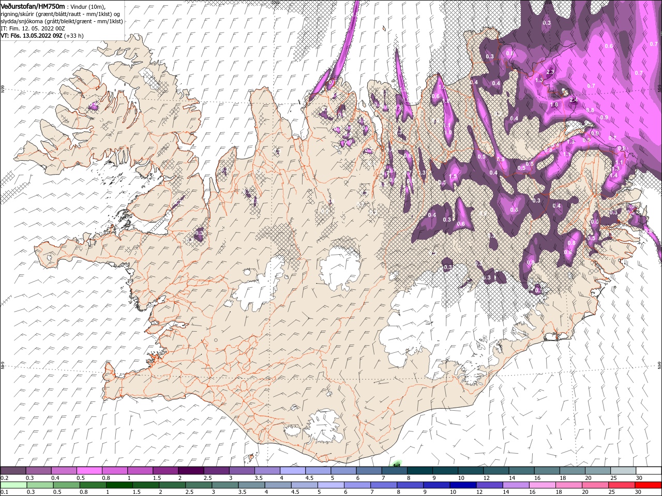Viewport: 662px width, 496px height.
Task: Click the pink 20 rain scale swatch
Action: tap(594, 485)
